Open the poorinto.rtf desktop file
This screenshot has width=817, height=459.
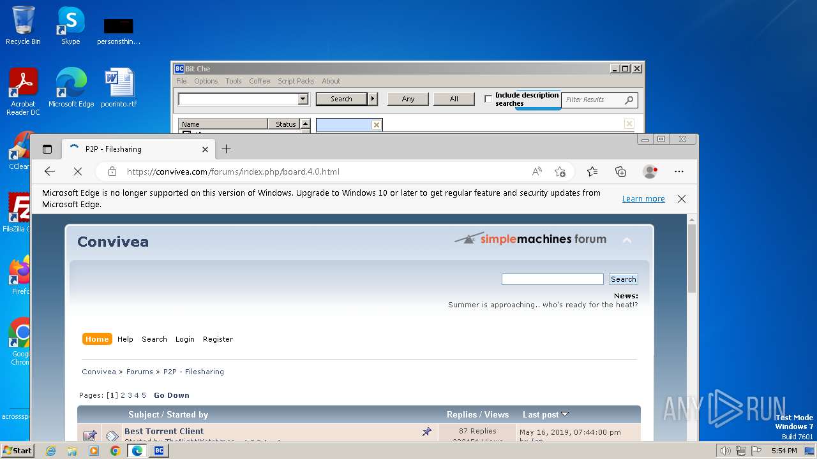coord(119,88)
